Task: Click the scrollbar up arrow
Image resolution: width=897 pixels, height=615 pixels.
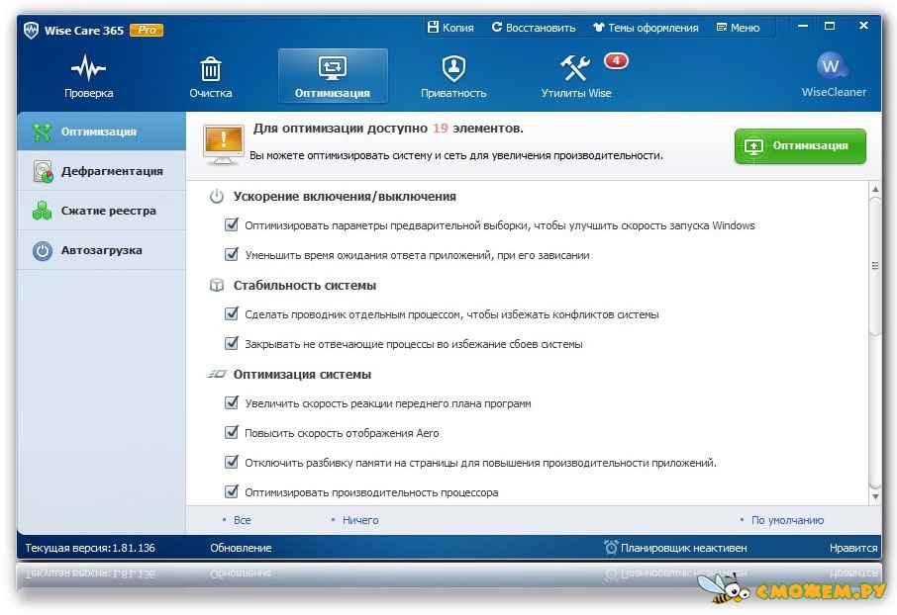Action: pyautogui.click(x=874, y=189)
